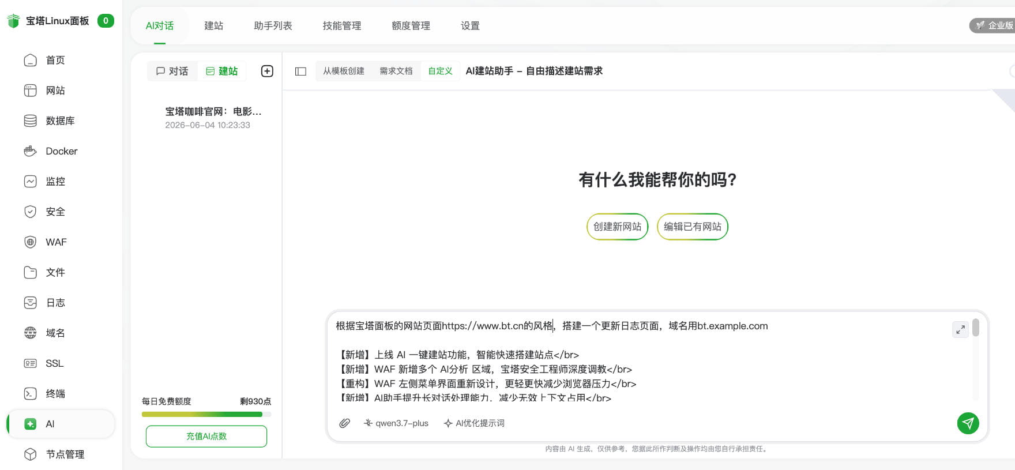Switch to 技能管理 tab

point(342,26)
